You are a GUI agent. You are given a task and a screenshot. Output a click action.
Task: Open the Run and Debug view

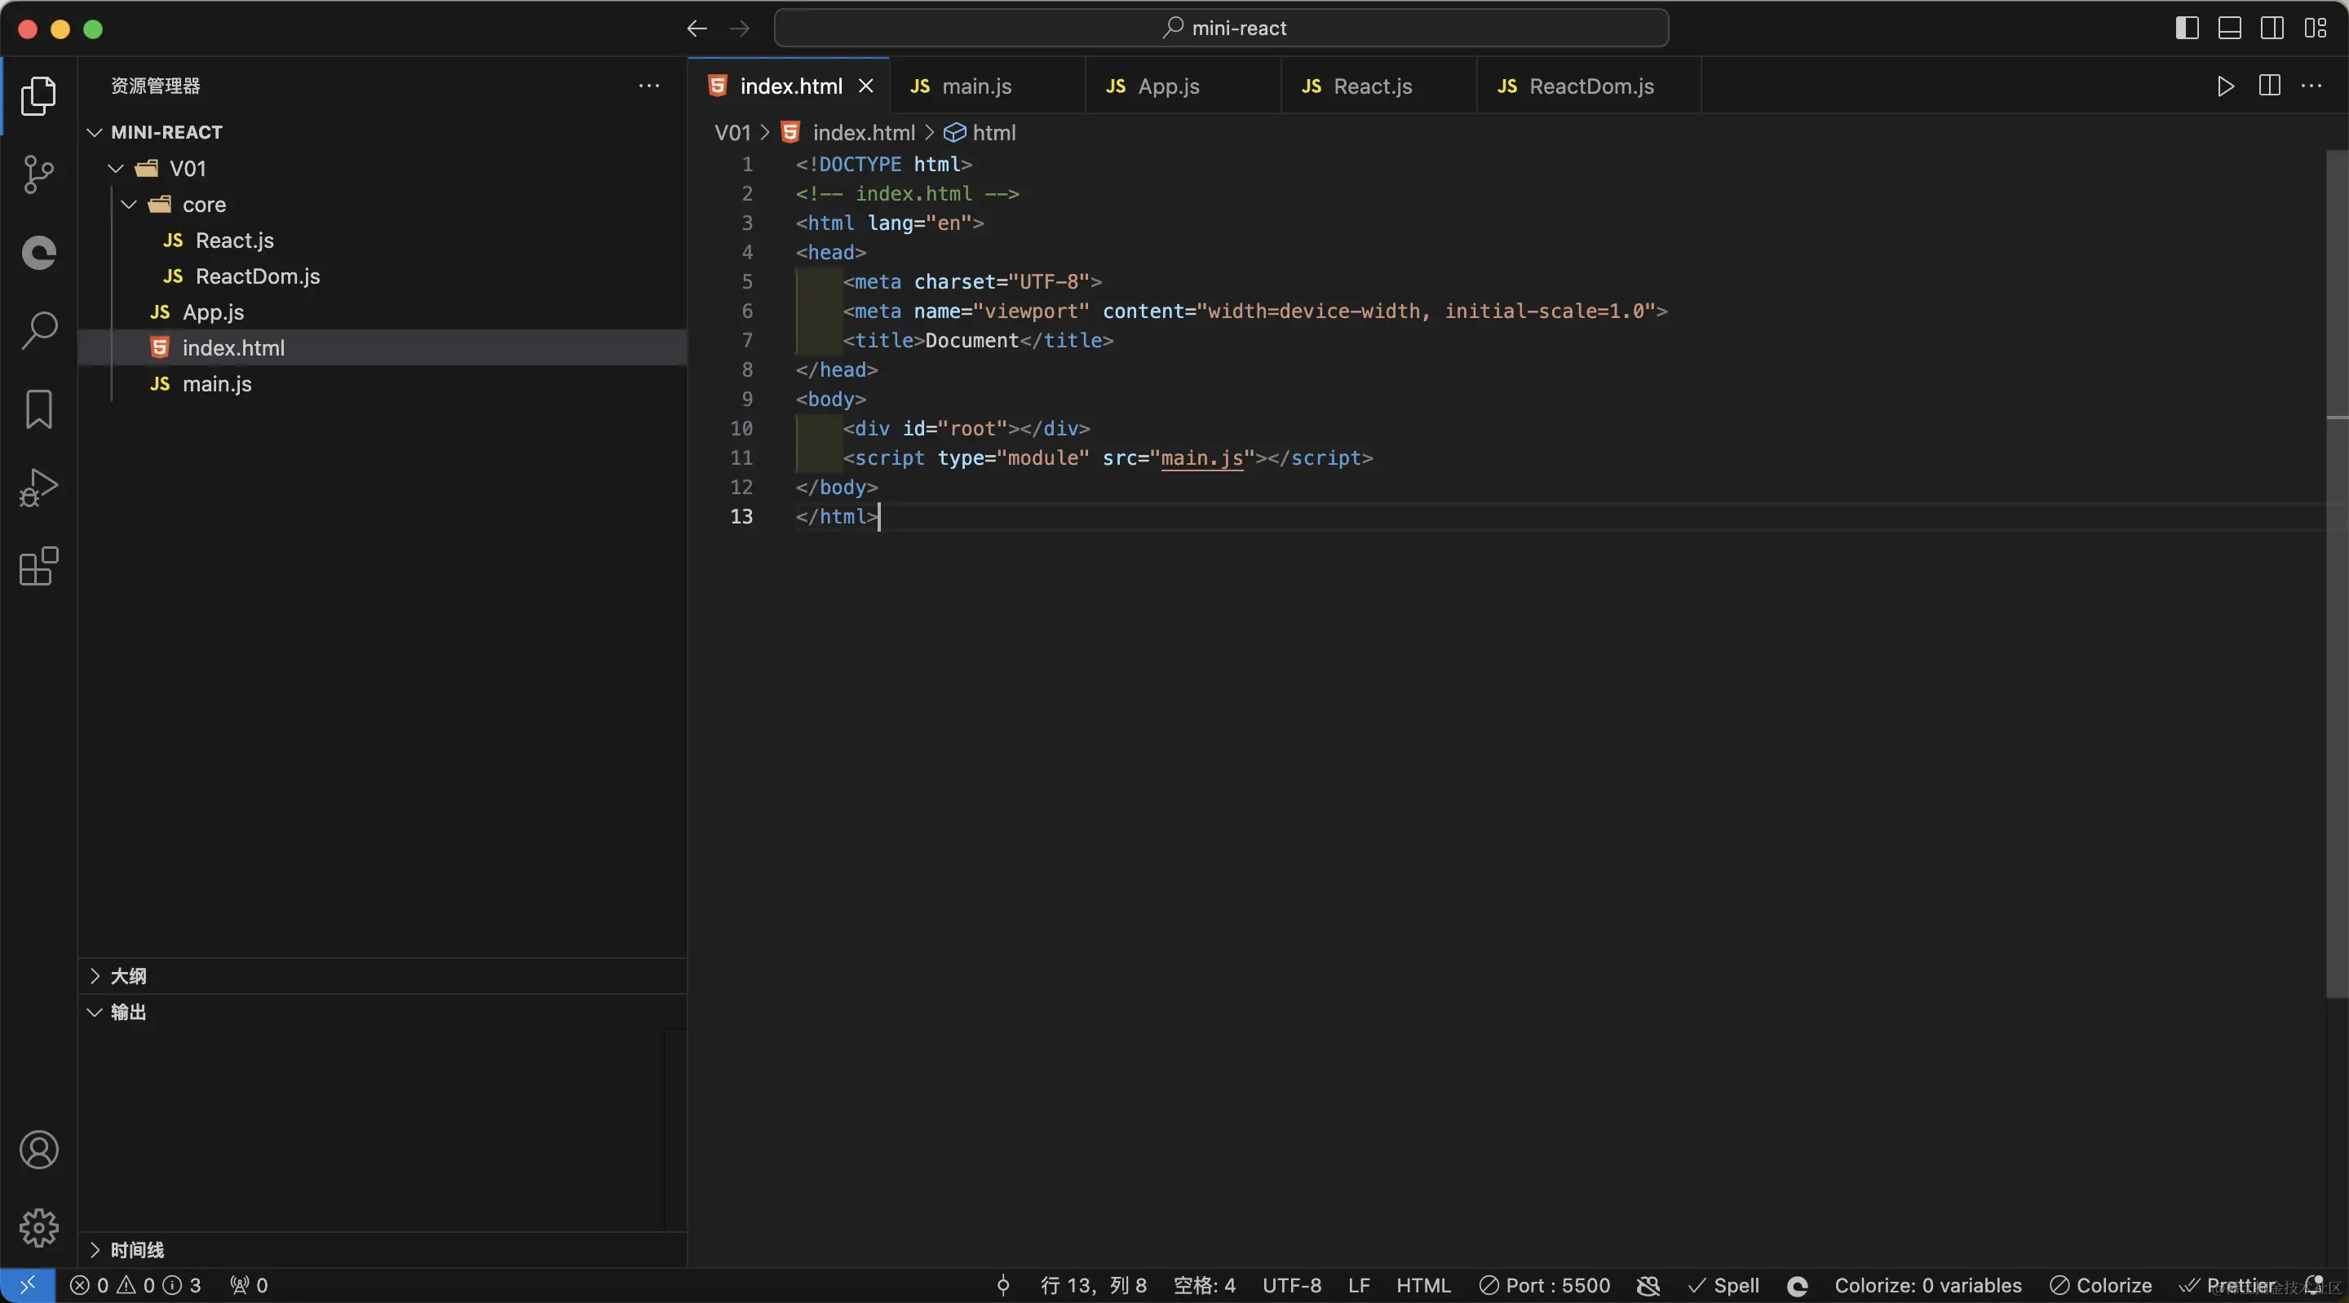pyautogui.click(x=38, y=488)
